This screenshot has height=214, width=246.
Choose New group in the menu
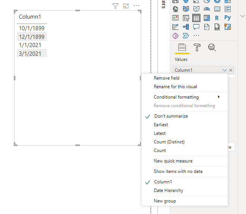click(x=165, y=201)
